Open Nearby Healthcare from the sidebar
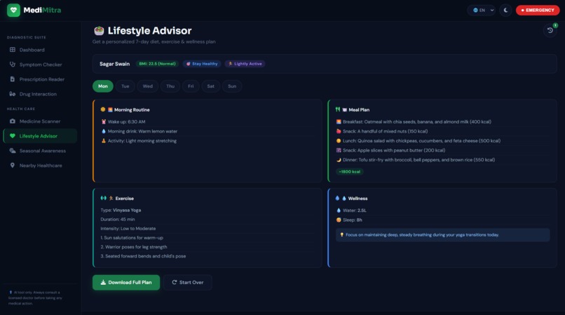 coord(40,166)
